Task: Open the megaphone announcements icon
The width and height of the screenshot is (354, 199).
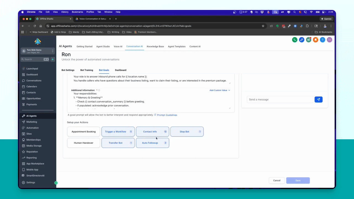Action: (308, 40)
